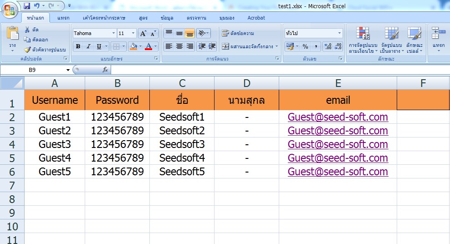The width and height of the screenshot is (450, 244).
Task: Align text to middle of cell
Action: [179, 33]
